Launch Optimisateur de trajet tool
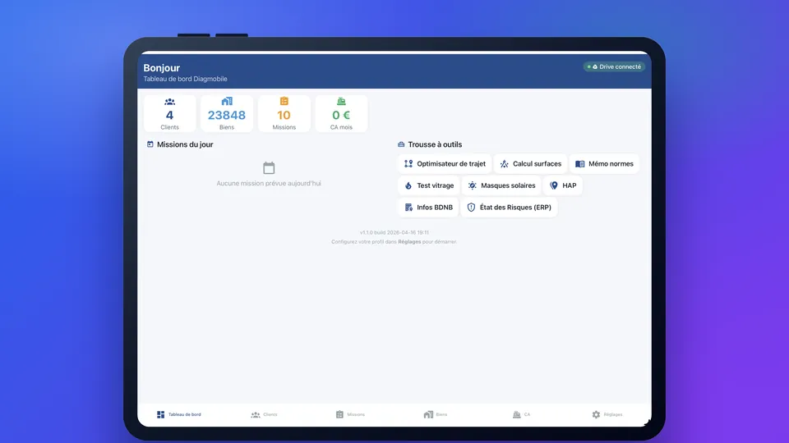The height and width of the screenshot is (443, 789). 445,164
